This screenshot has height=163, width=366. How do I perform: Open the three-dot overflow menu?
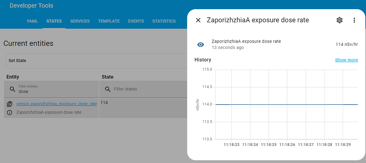click(x=354, y=20)
